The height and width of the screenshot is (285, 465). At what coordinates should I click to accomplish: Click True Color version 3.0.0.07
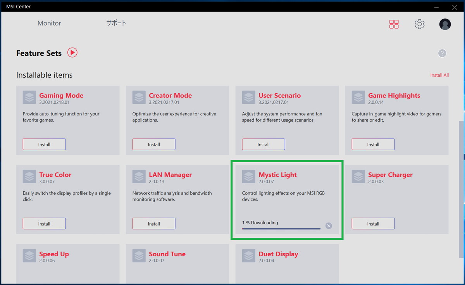47,181
